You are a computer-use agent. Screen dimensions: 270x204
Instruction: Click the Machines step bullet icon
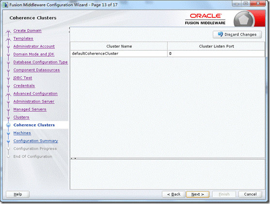8,133
